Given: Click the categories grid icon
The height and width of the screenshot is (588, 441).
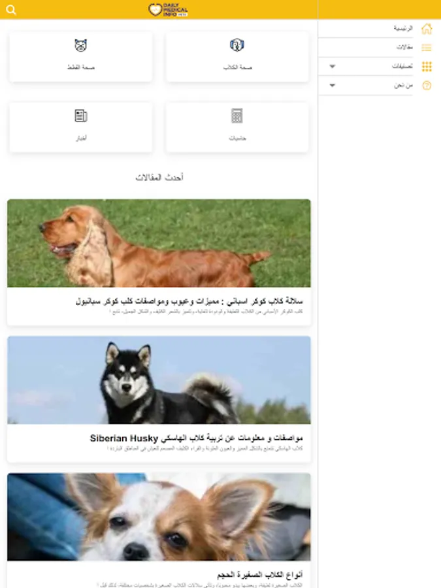Looking at the screenshot, I should tap(427, 67).
